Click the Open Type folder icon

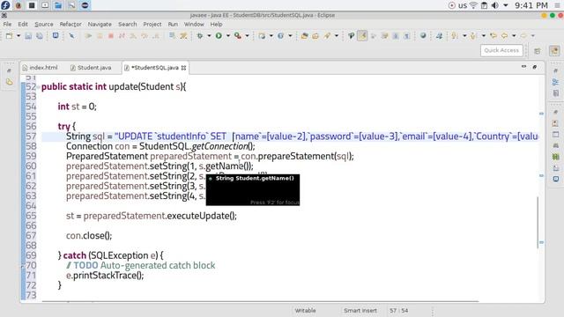(304, 35)
